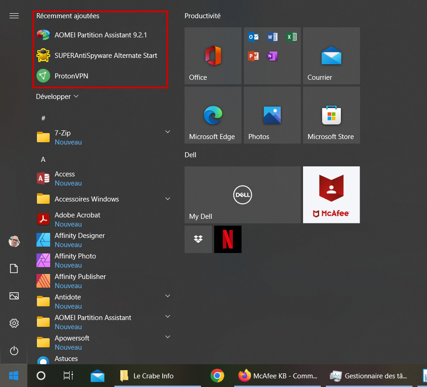Launch Affinity Publisher
This screenshot has height=387, width=427.
coord(103,281)
